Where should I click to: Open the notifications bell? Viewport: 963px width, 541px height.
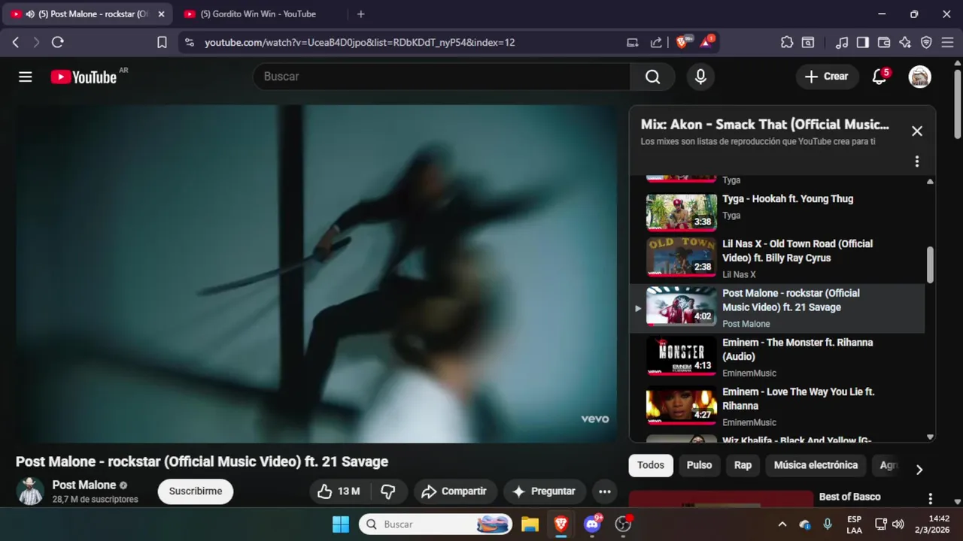coord(879,77)
